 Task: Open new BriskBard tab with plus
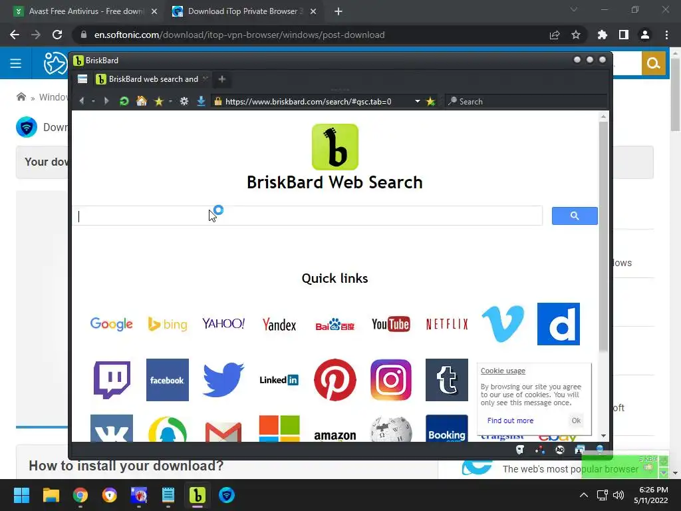[222, 79]
